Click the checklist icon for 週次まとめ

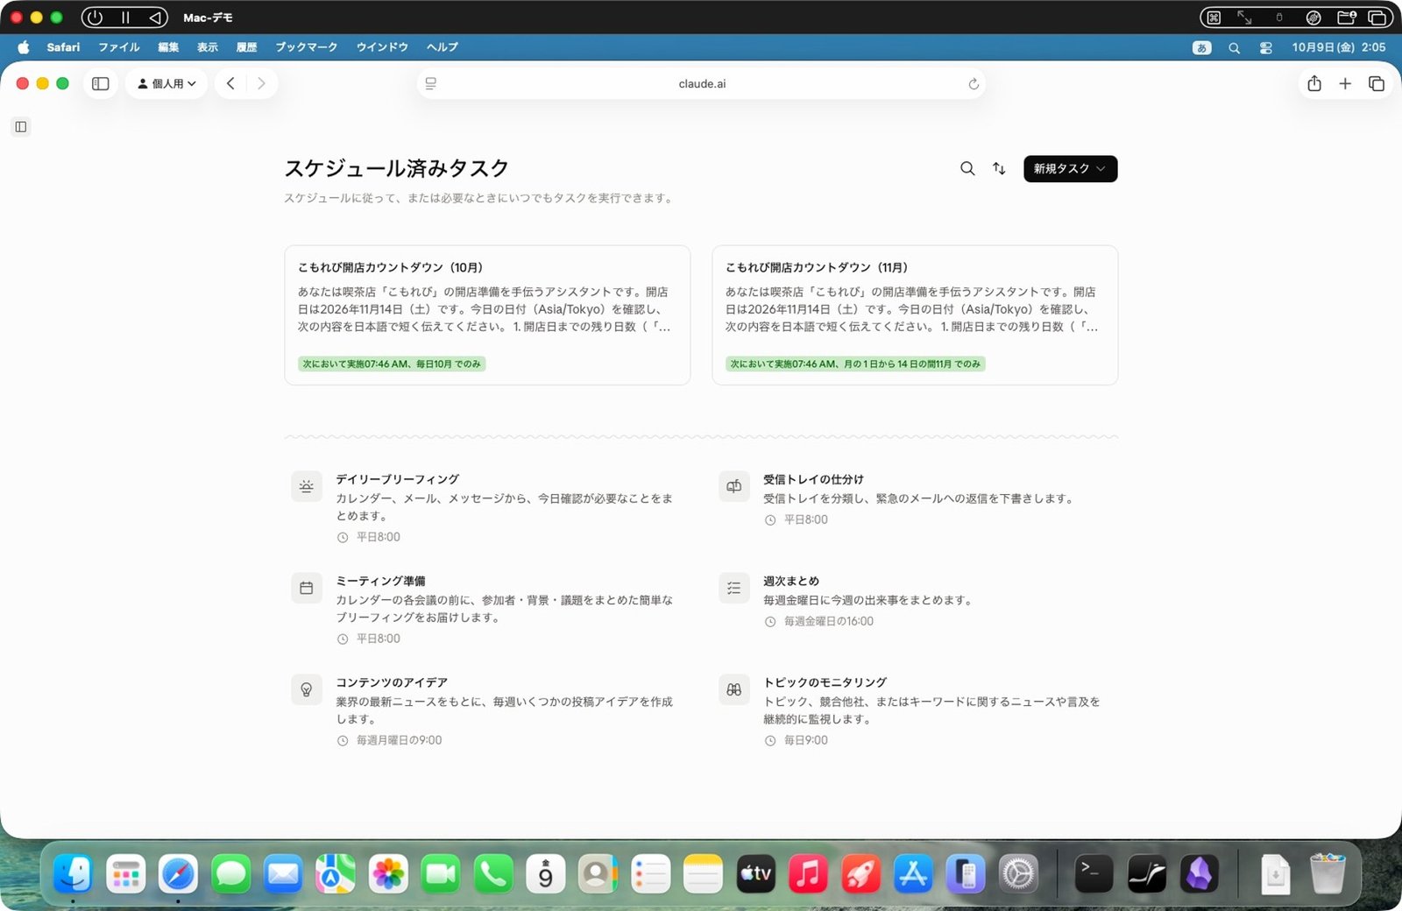pos(734,588)
